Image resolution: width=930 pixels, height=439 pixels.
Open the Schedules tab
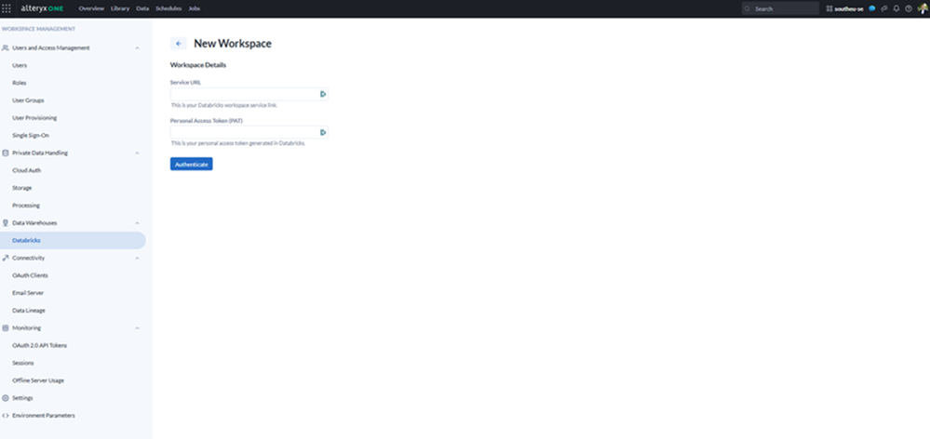(168, 9)
